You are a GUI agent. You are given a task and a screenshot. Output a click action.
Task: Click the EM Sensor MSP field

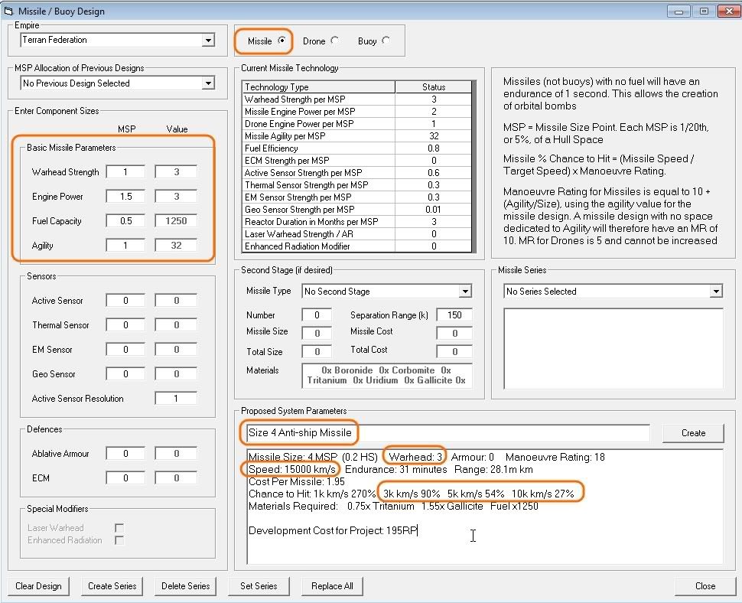[125, 349]
